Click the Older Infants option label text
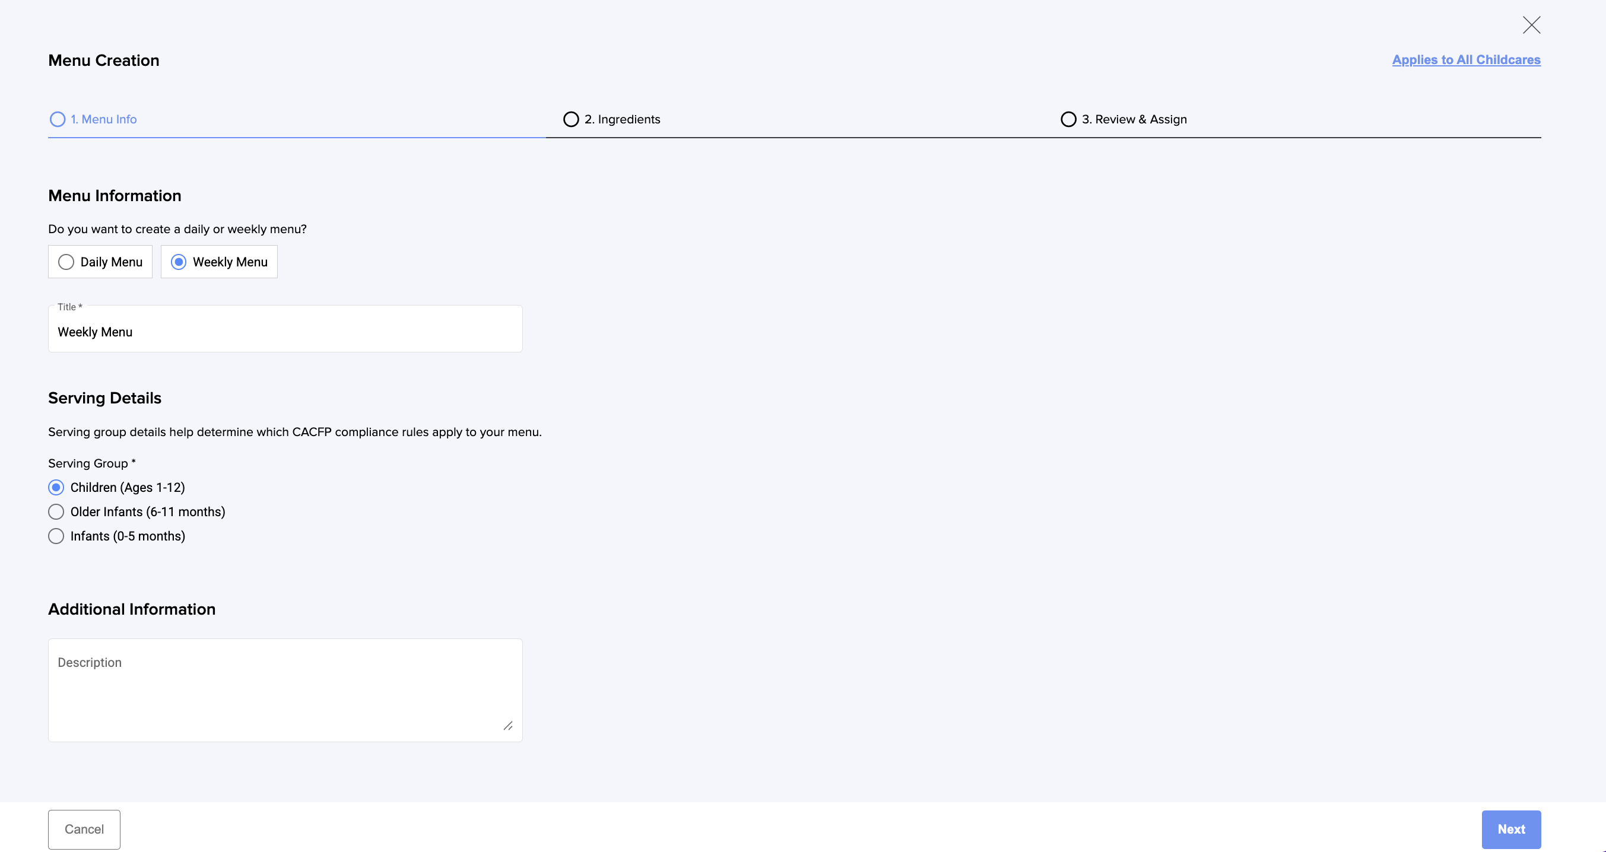The height and width of the screenshot is (852, 1606). [x=148, y=511]
